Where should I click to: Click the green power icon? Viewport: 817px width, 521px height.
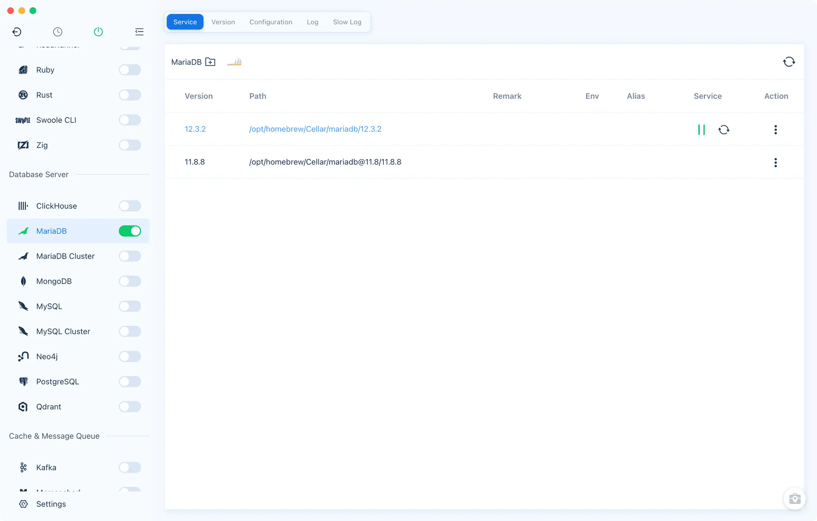click(x=99, y=32)
